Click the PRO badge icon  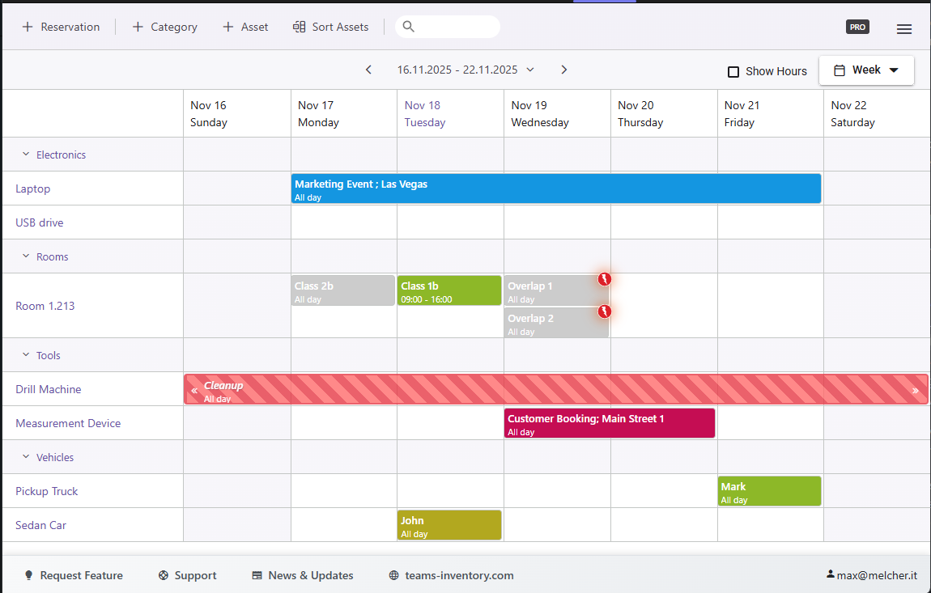click(x=857, y=26)
